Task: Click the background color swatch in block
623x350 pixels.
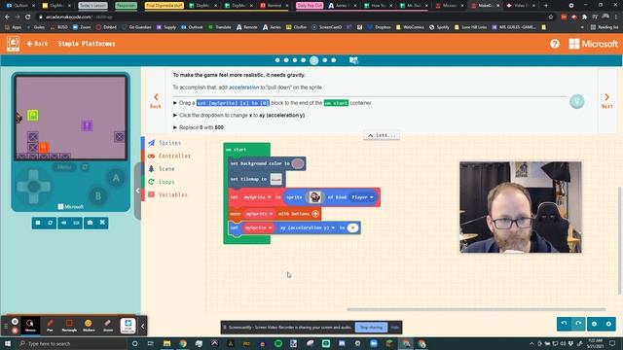Action: (298, 163)
